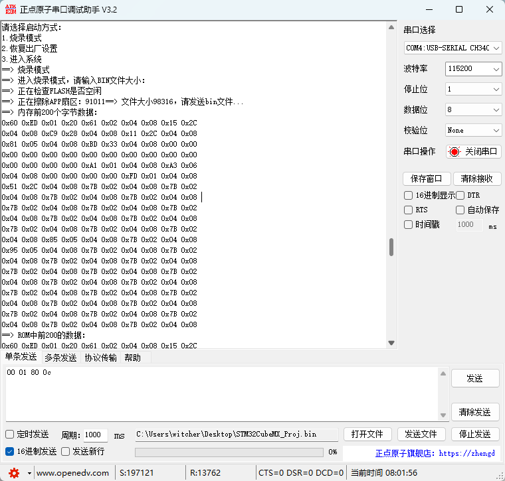505x481 pixels.
Task: Switch to the 协议传输 tab
Action: (100, 358)
